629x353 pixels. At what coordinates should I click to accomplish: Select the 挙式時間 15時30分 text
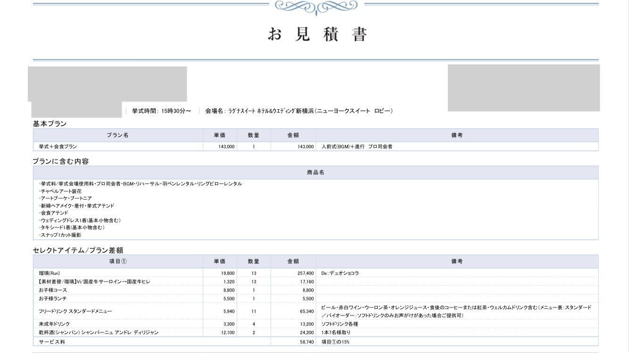point(161,111)
